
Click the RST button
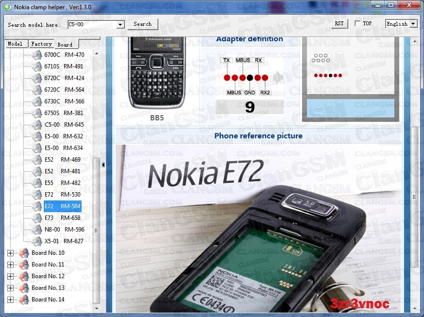coord(339,23)
